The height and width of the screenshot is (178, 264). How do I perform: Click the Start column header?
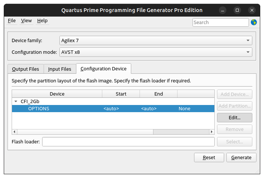click(121, 94)
